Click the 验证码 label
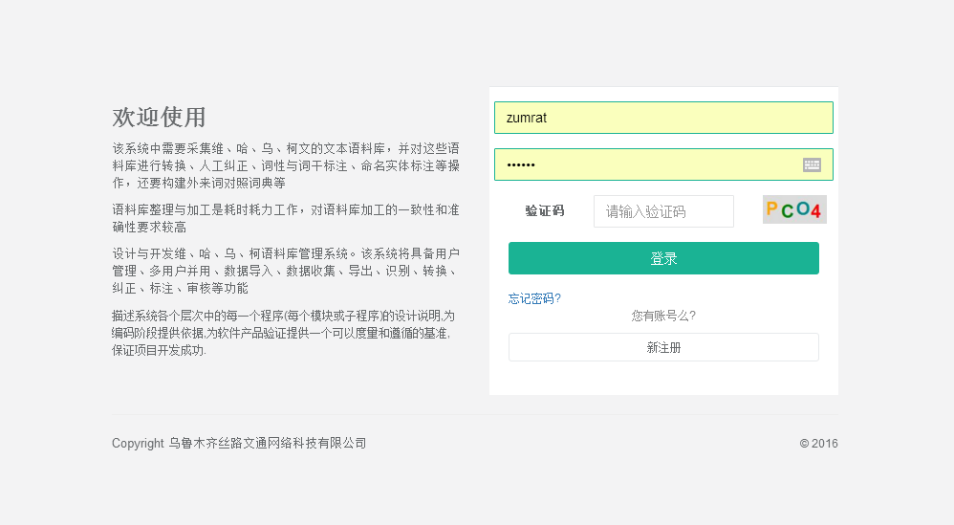The image size is (954, 525). click(x=545, y=211)
